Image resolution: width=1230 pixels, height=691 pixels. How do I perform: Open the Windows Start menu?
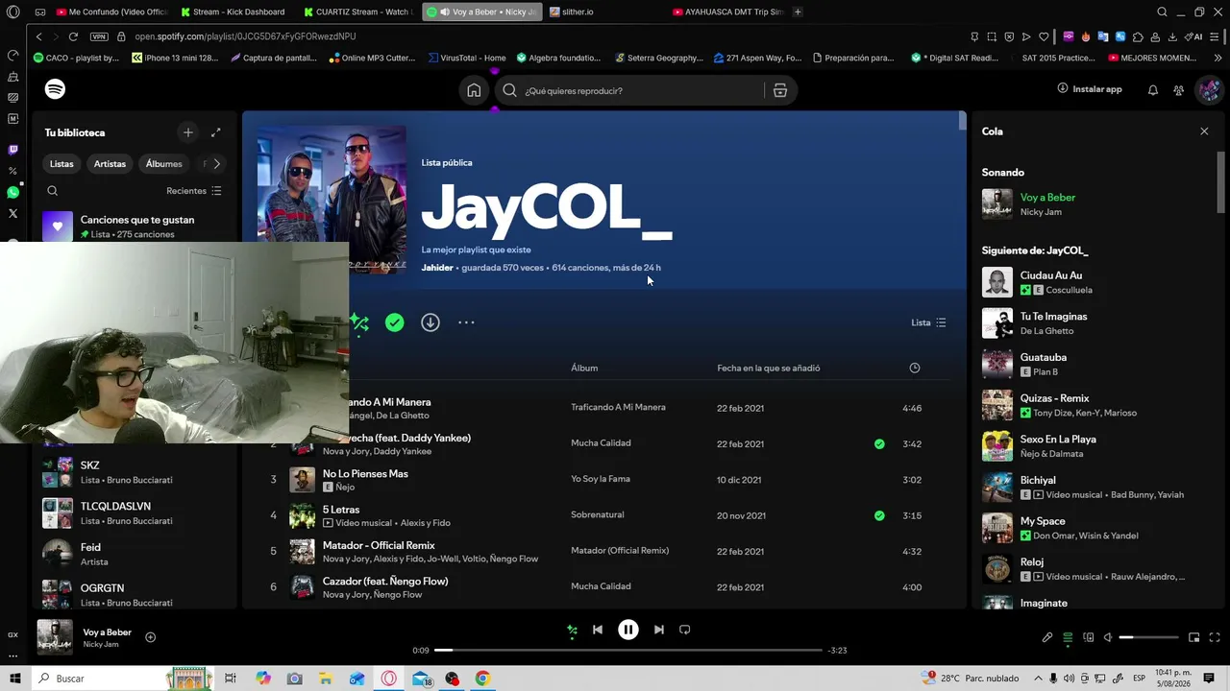tap(13, 679)
